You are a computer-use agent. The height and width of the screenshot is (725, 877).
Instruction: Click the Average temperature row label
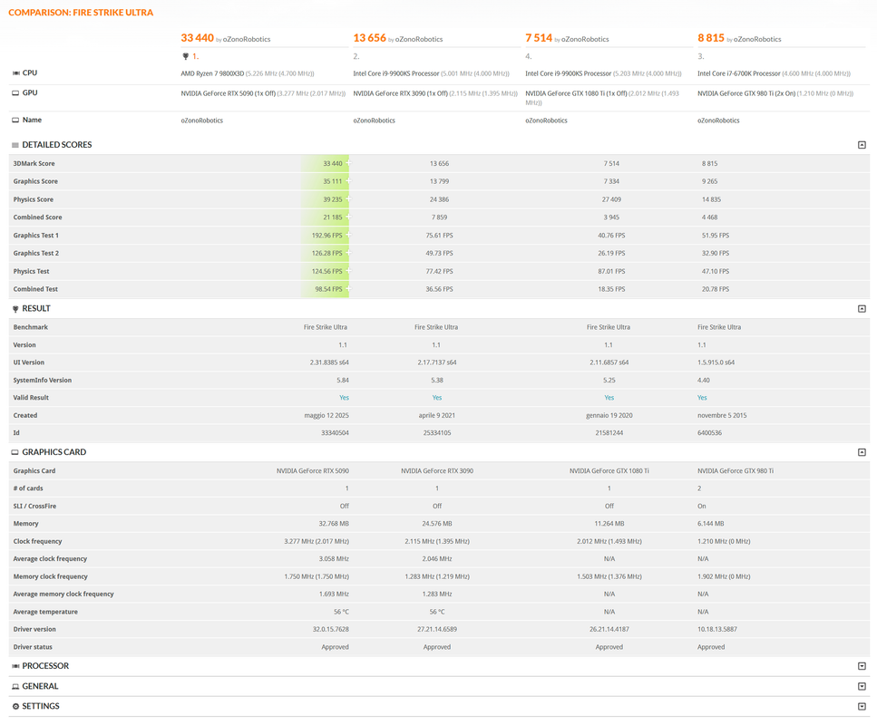click(45, 612)
